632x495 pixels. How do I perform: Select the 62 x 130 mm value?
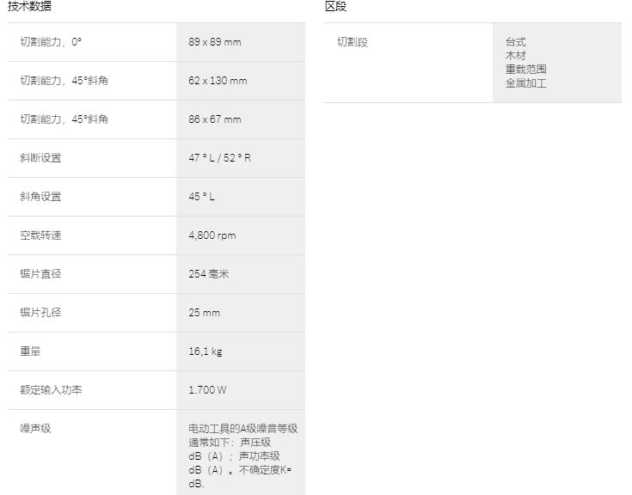pyautogui.click(x=218, y=81)
